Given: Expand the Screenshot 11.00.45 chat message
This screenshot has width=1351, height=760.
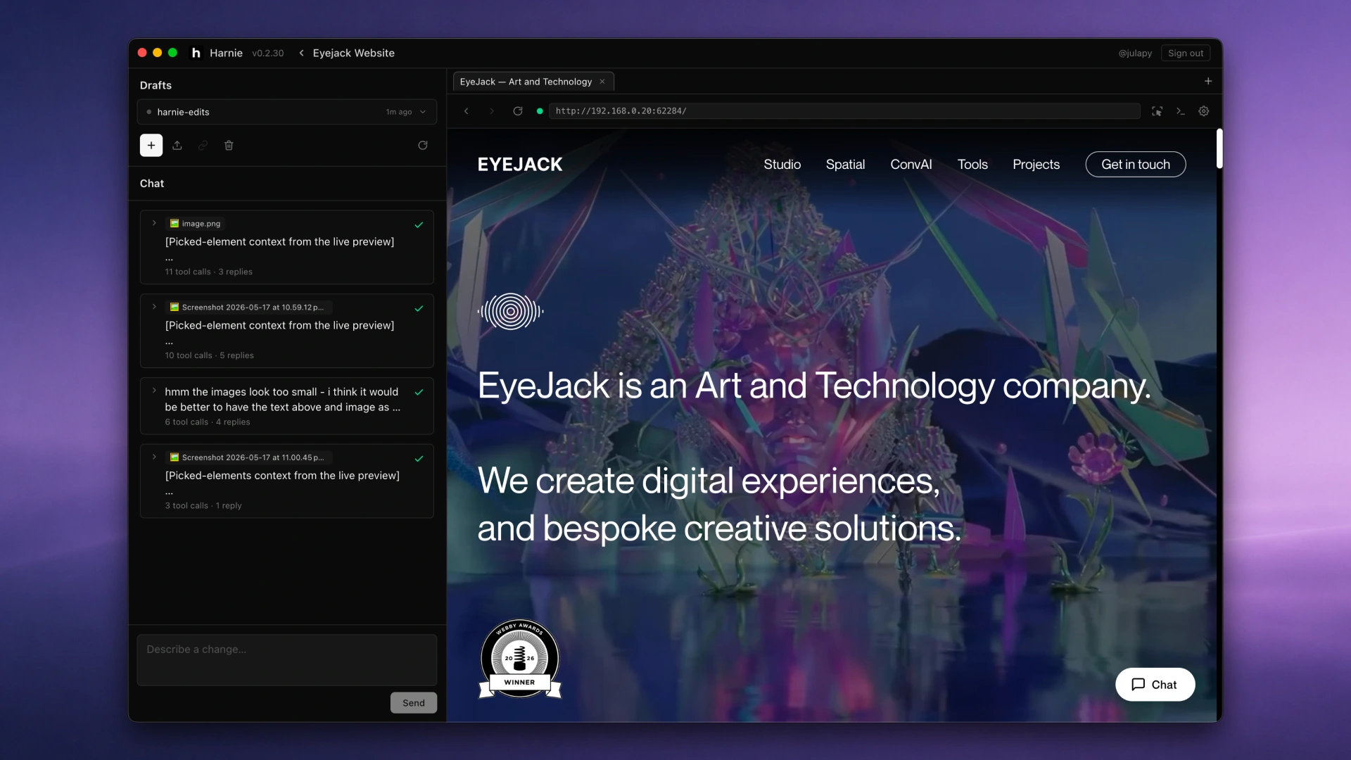Looking at the screenshot, I should tap(154, 457).
